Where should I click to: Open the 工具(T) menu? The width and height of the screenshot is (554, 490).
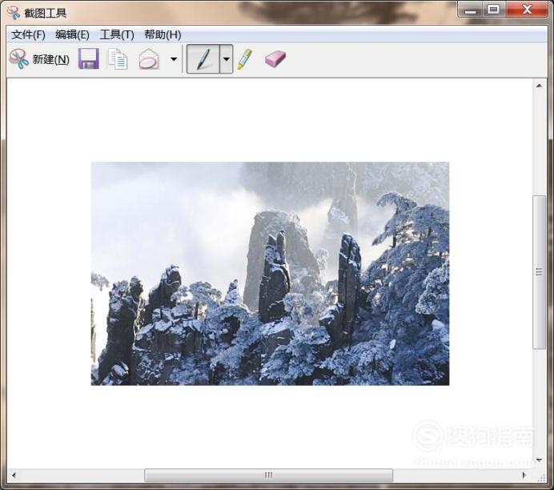pyautogui.click(x=117, y=34)
